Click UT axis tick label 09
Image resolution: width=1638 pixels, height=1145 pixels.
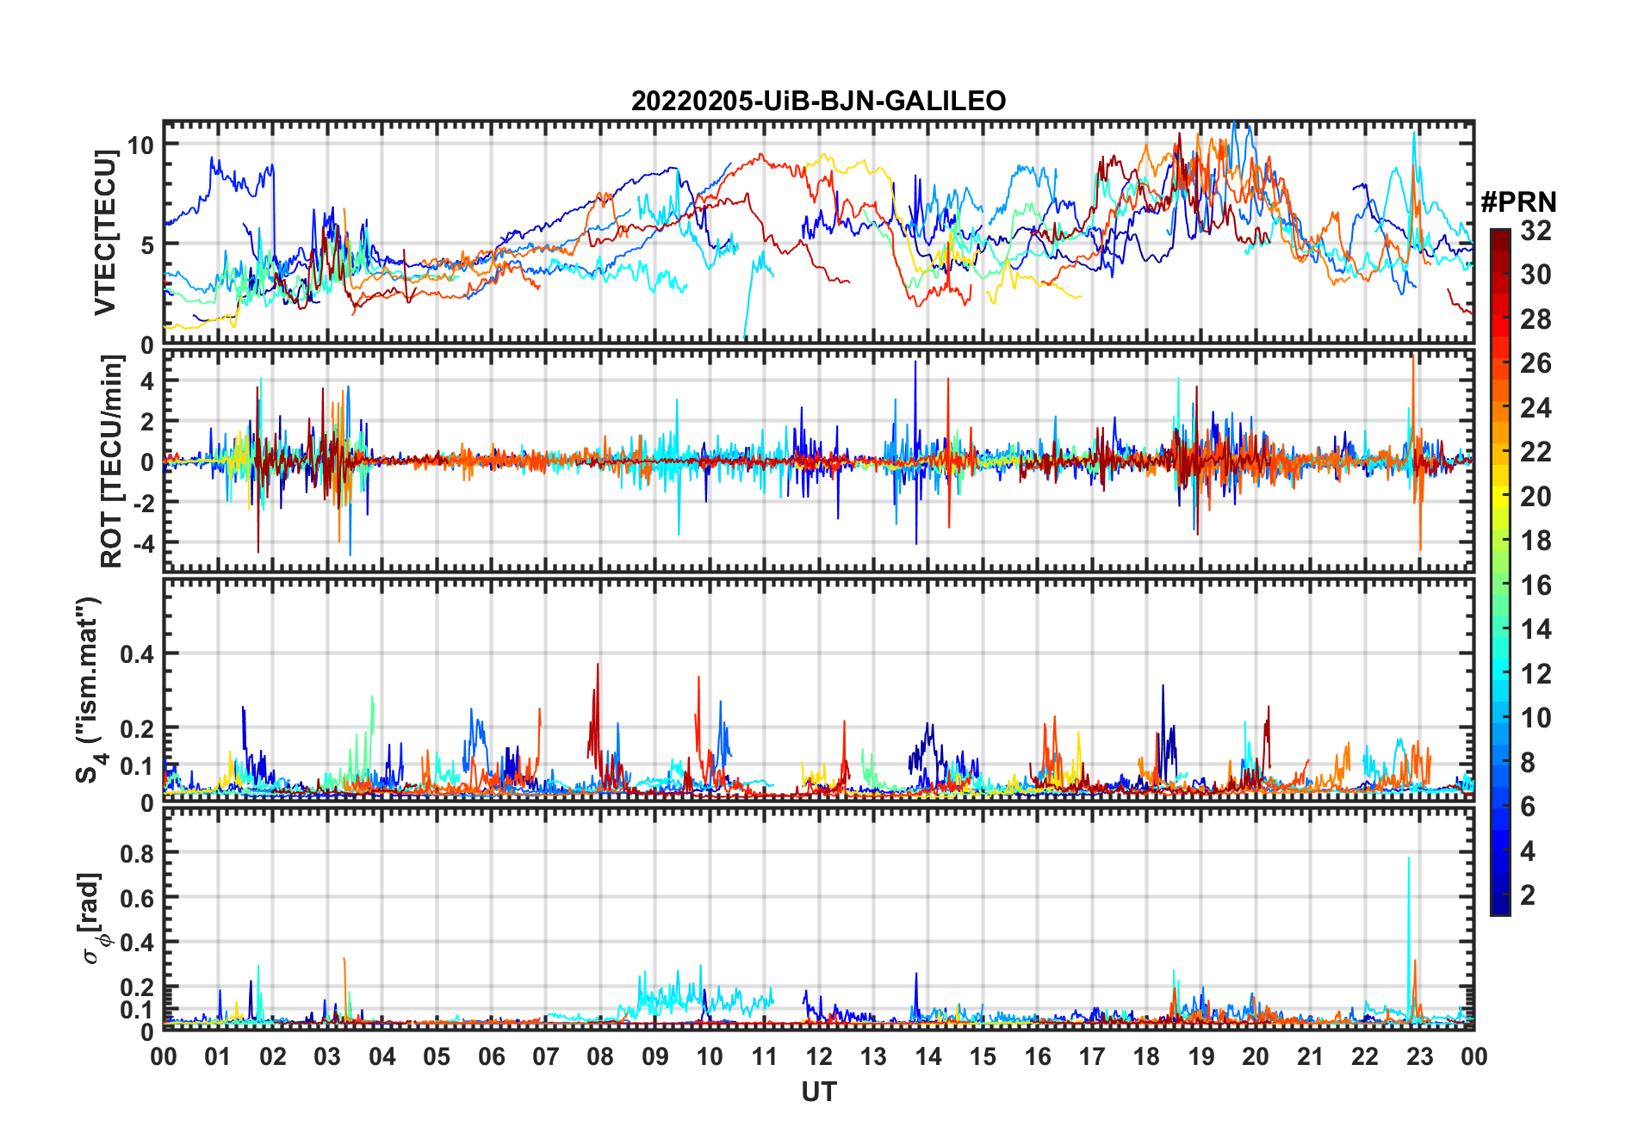655,1056
